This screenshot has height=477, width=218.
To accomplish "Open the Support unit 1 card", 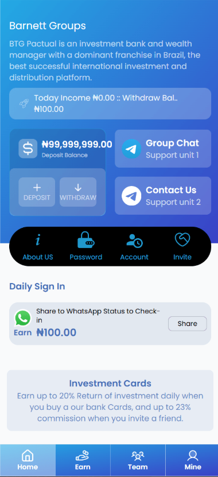I will [x=163, y=149].
